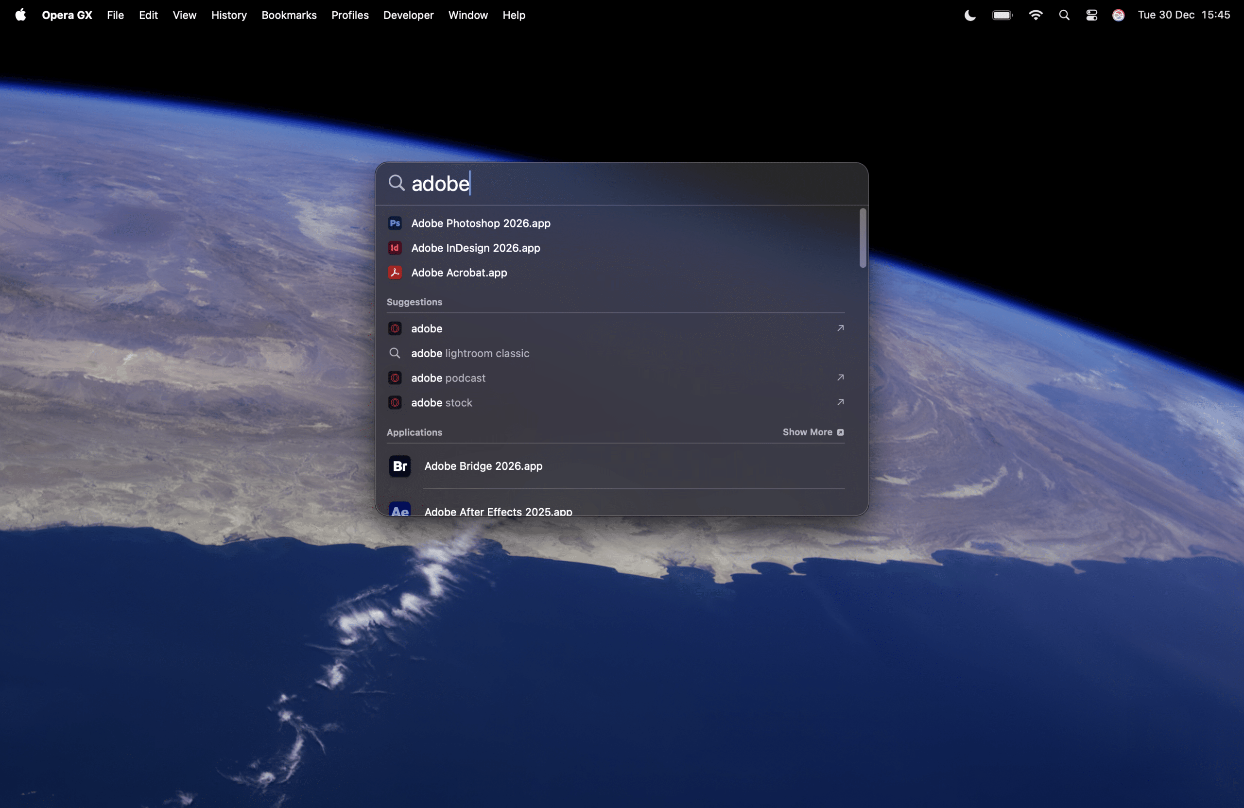Select adobe lightroom classic suggestion

pyautogui.click(x=469, y=353)
